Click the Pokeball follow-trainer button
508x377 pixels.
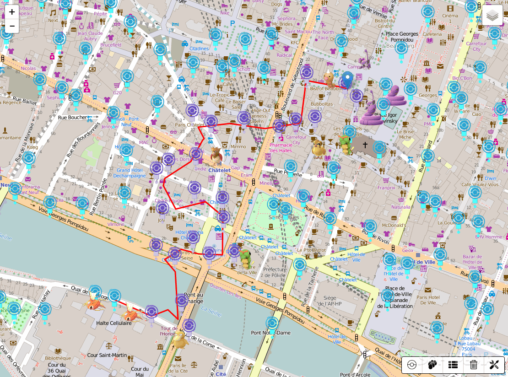point(412,365)
